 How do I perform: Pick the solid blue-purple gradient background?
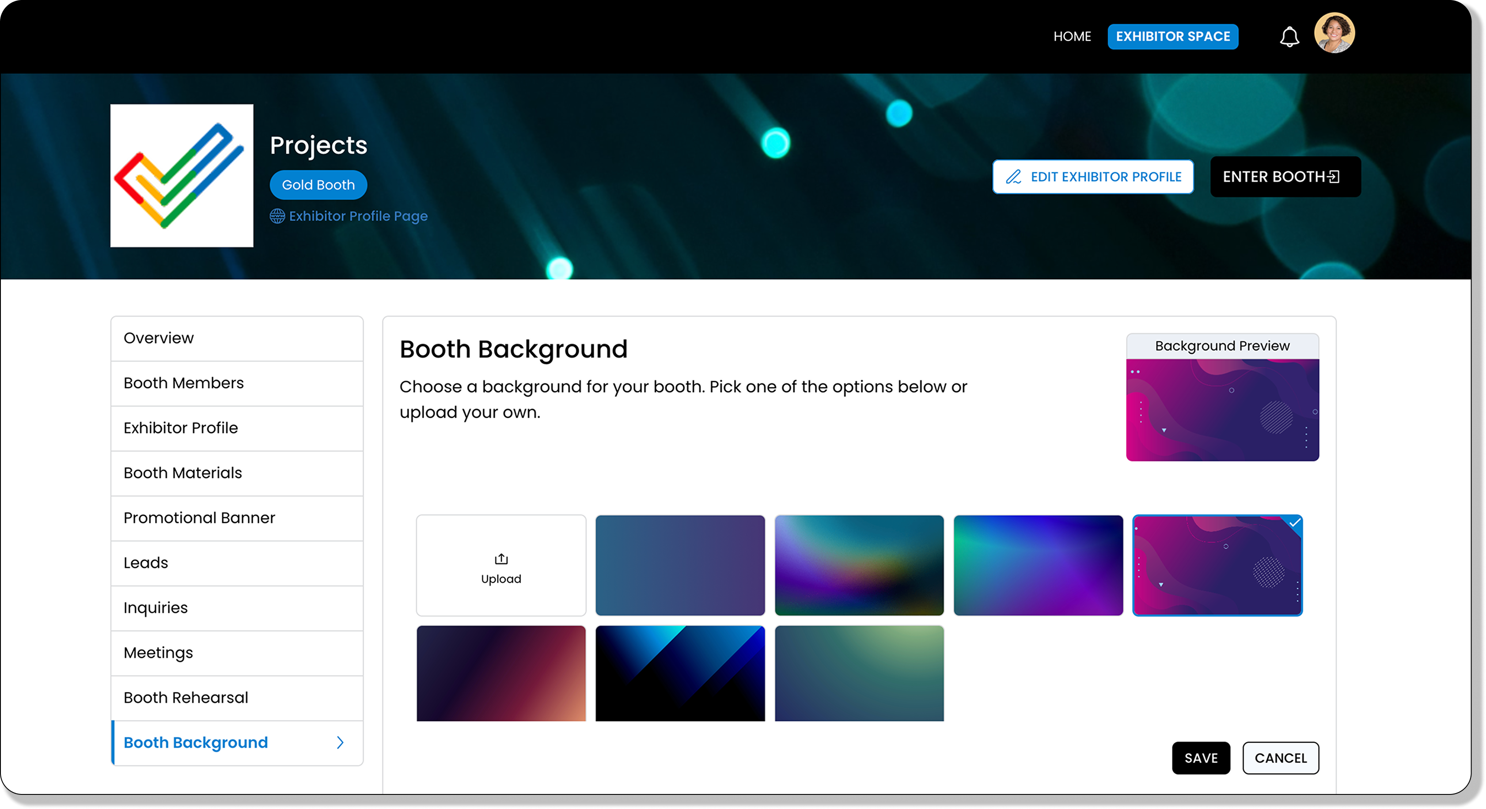pyautogui.click(x=679, y=565)
